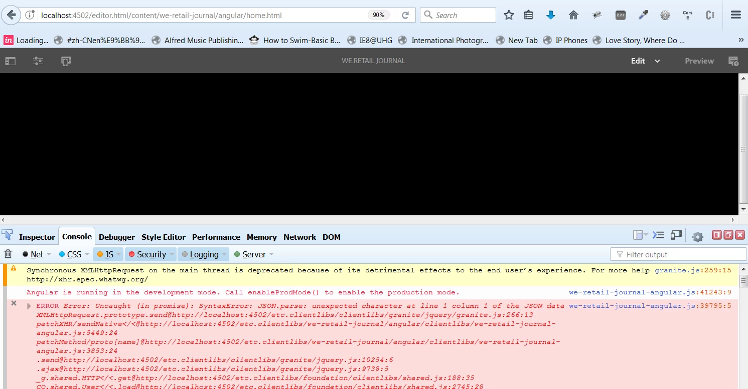The width and height of the screenshot is (748, 389).
Task: Switch to AEM Edit mode
Action: tap(638, 61)
